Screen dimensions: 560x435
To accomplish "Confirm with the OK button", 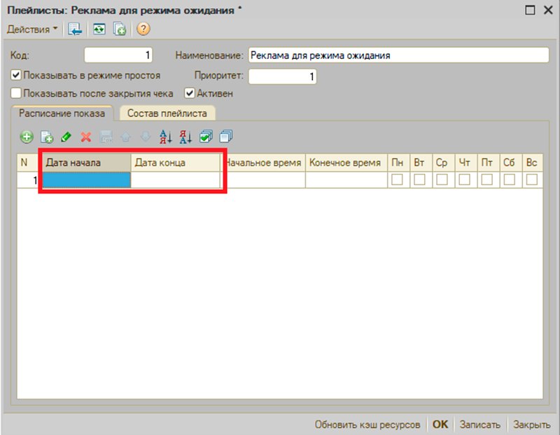I will pyautogui.click(x=440, y=424).
